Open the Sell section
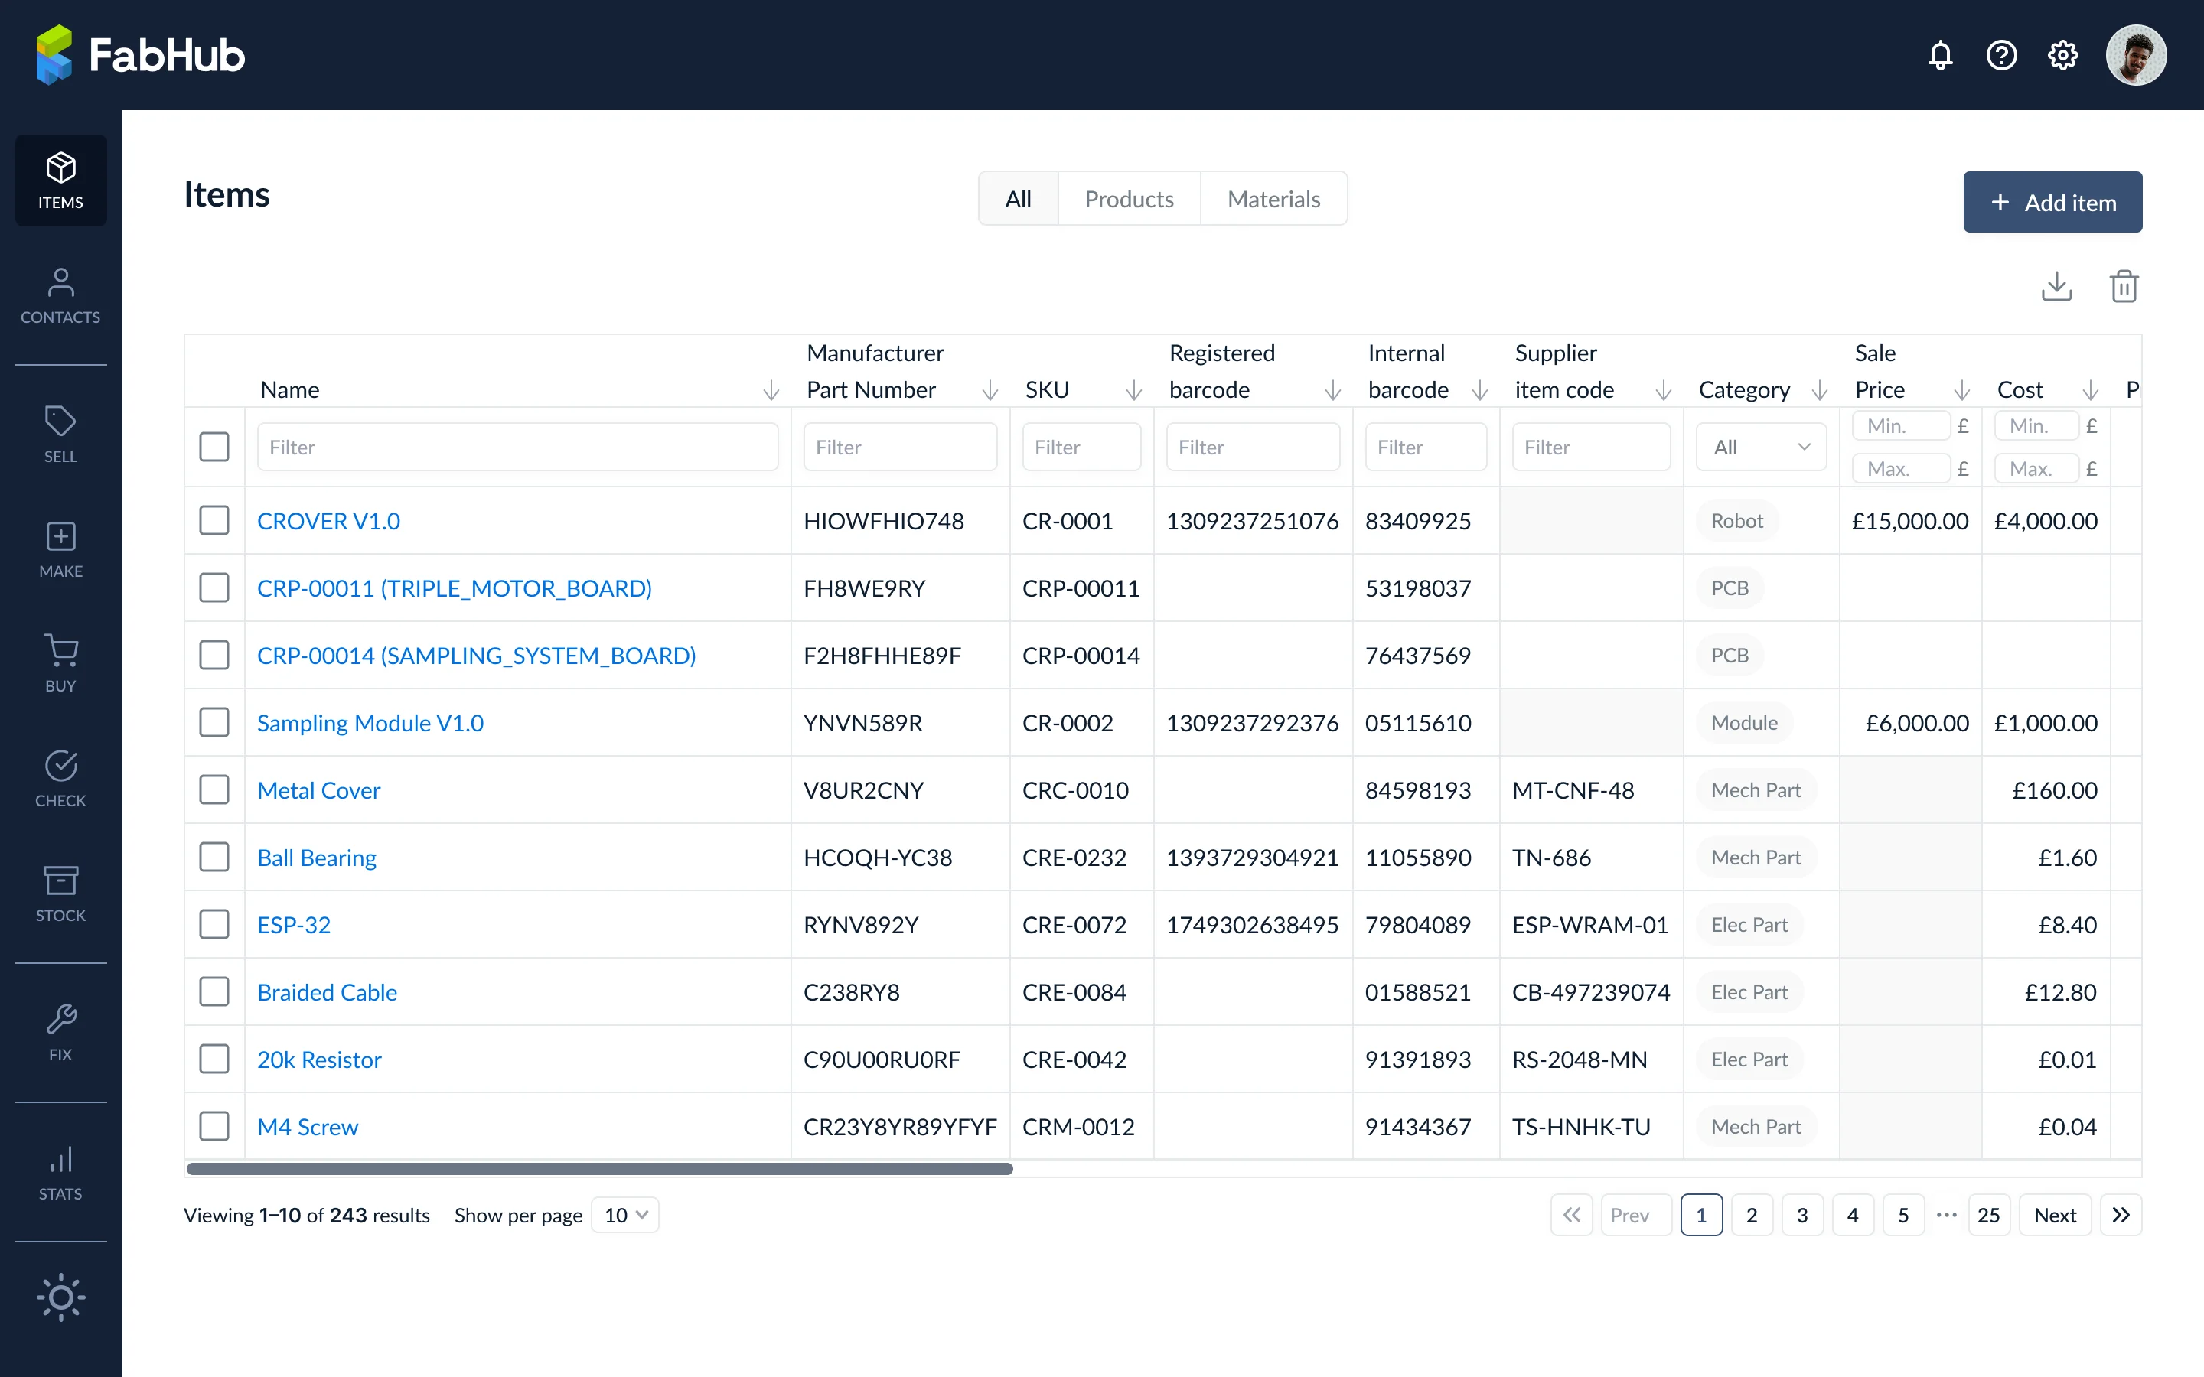Viewport: 2204px width, 1377px height. (61, 435)
